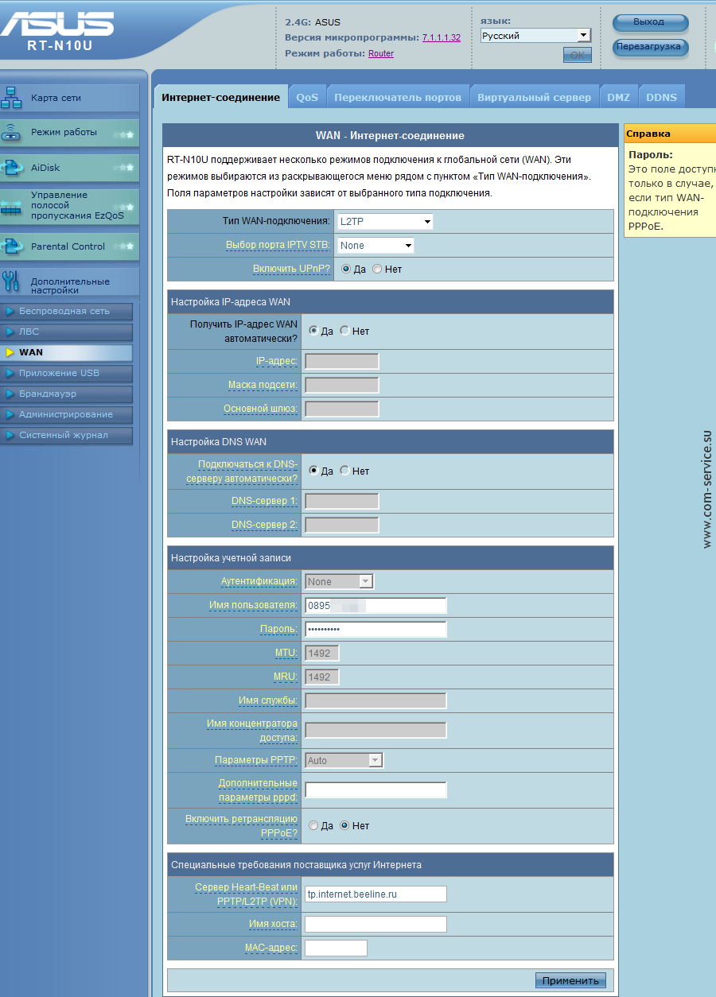Click the Дополнительные параметры pppd field
The image size is (716, 997).
click(x=376, y=789)
